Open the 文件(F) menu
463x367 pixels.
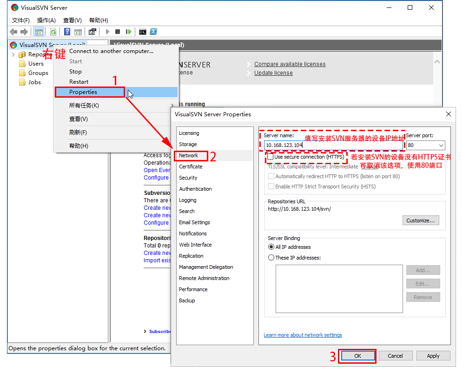[20, 20]
